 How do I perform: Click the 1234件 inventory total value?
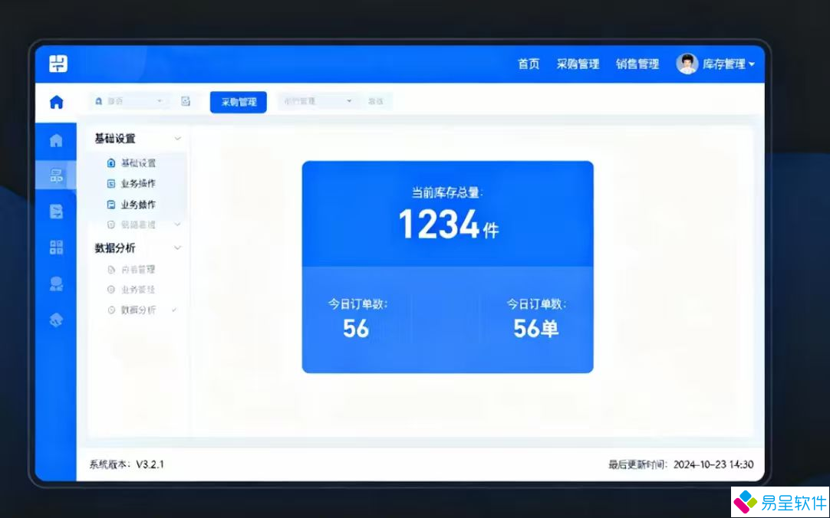click(x=448, y=224)
